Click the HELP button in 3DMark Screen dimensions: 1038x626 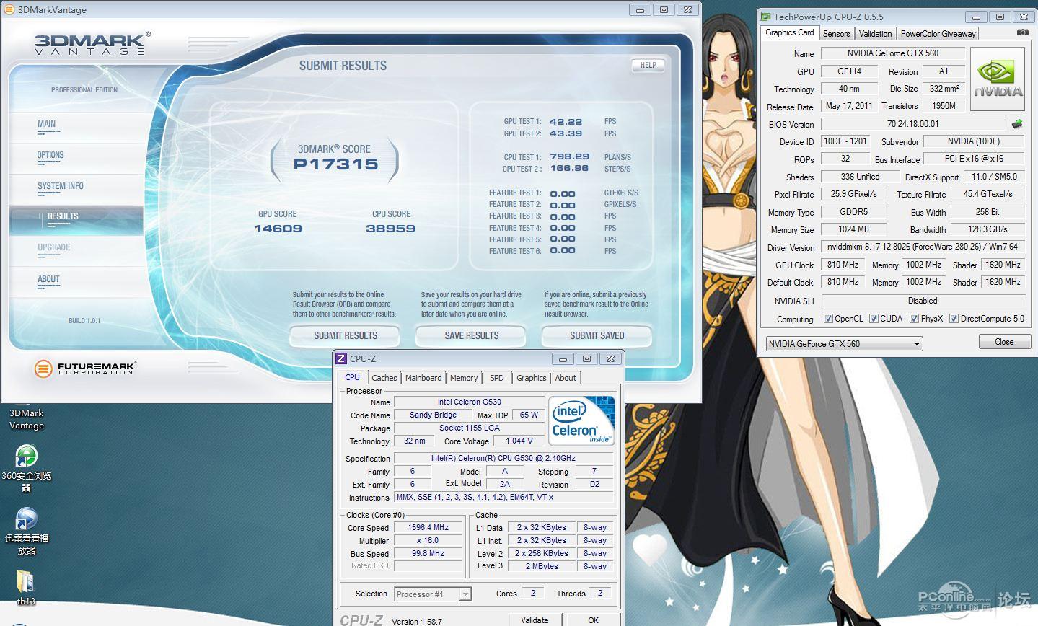tap(648, 65)
